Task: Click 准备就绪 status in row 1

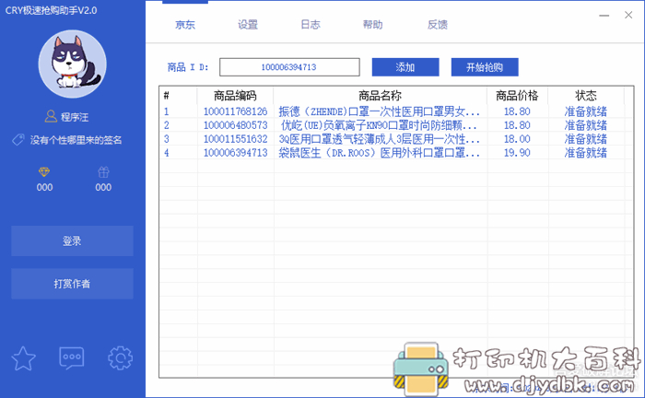Action: pyautogui.click(x=586, y=111)
